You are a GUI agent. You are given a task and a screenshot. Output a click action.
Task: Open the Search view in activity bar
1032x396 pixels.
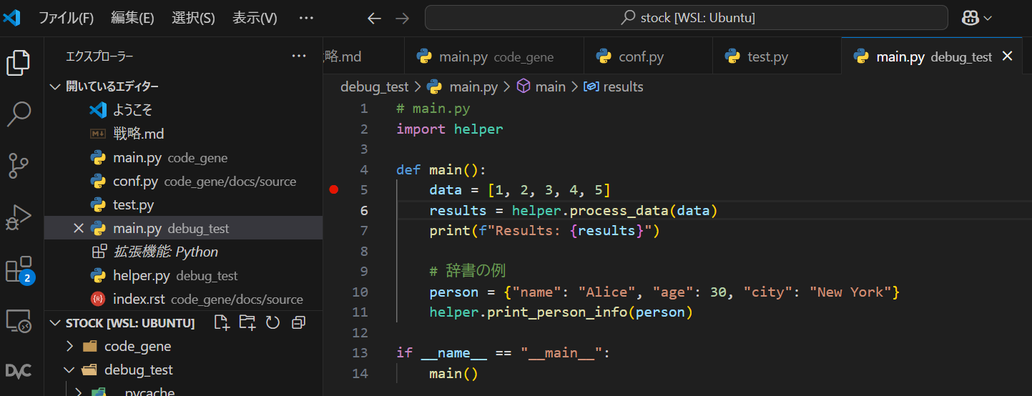pyautogui.click(x=19, y=114)
